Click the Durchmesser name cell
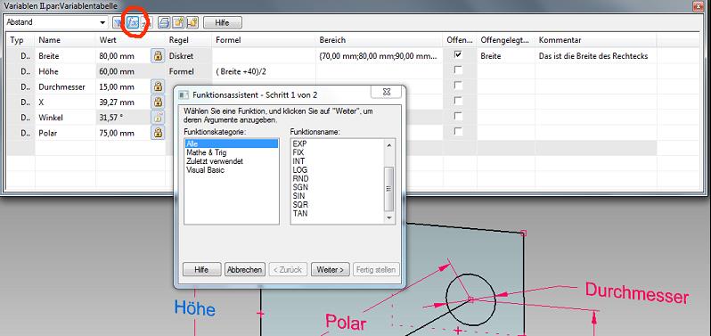This screenshot has width=711, height=336. (65, 87)
